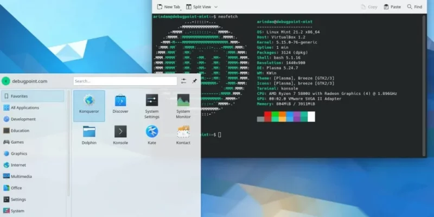This screenshot has height=217, width=434.
Task: Click the Konsole vertical scrollbar
Action: (424, 86)
